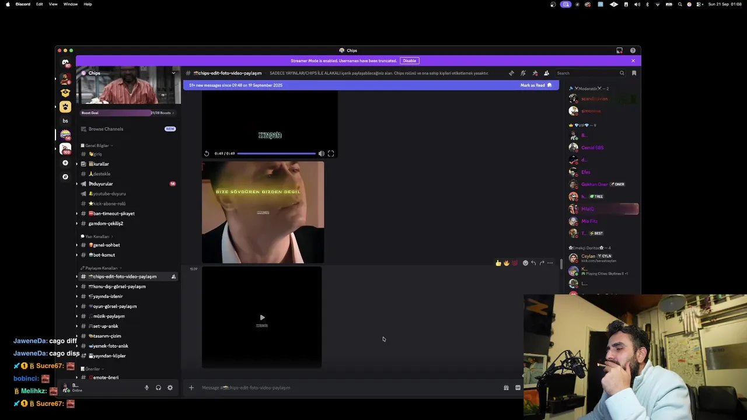Open Help question mark icon in title bar
Viewport: 747px width, 420px height.
click(x=633, y=51)
